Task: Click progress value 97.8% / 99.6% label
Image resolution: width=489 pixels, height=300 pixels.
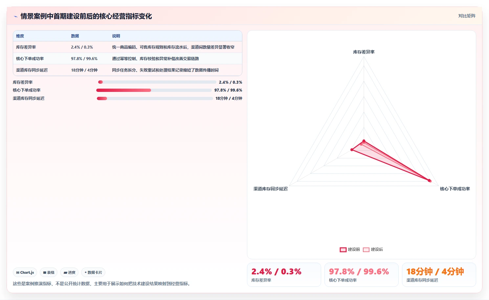Action: [228, 90]
